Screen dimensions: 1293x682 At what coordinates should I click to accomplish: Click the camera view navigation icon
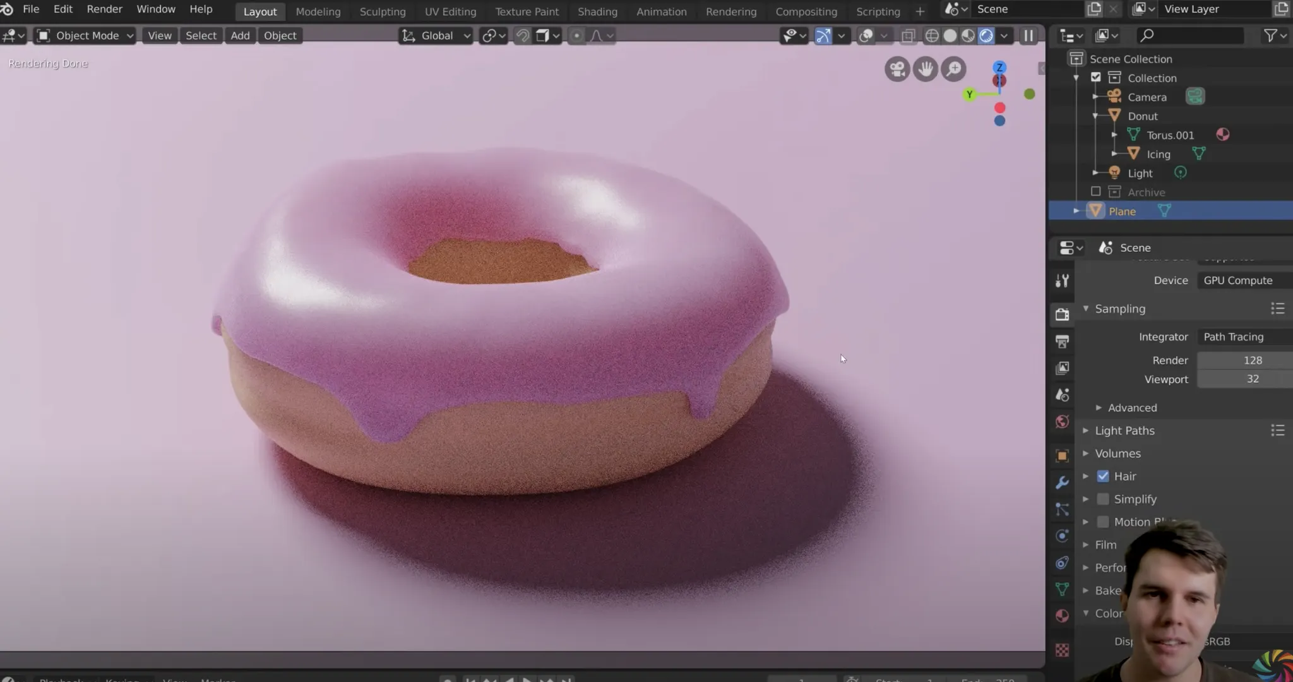(x=897, y=69)
